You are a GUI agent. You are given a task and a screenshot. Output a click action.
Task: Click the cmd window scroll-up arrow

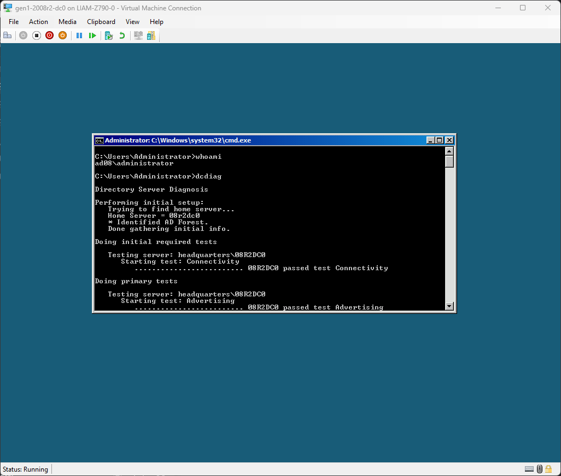[x=449, y=151]
